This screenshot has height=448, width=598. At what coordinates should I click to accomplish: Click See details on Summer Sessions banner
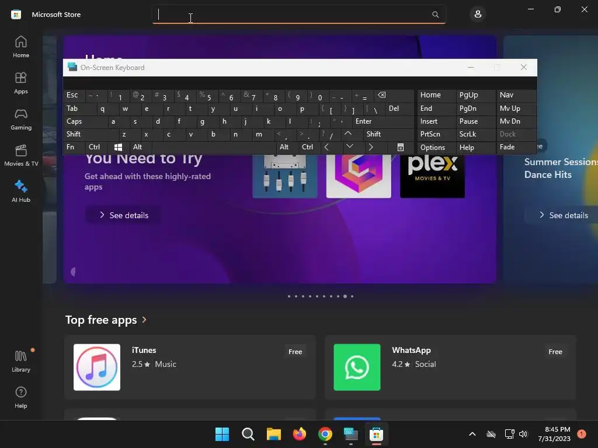562,215
